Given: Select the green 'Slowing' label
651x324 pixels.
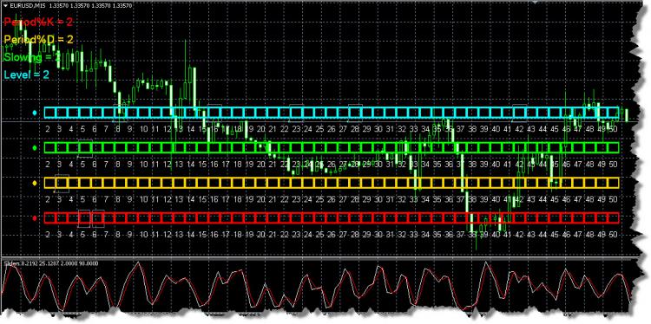Looking at the screenshot, I should [23, 57].
